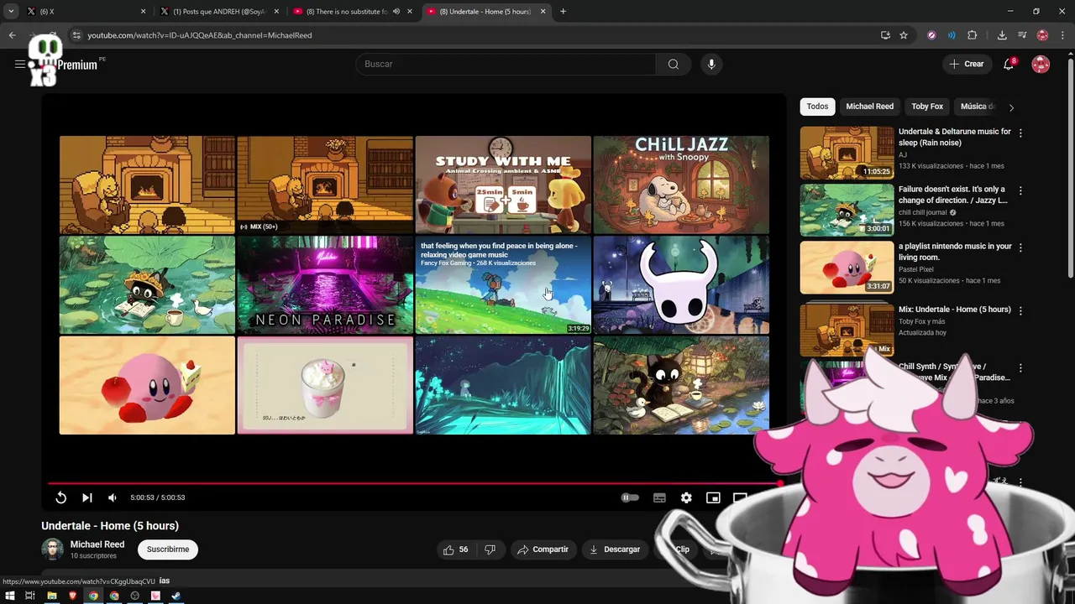Screen dimensions: 1075x604
Task: Subscribe with the Suscribirme button
Action: (x=168, y=549)
